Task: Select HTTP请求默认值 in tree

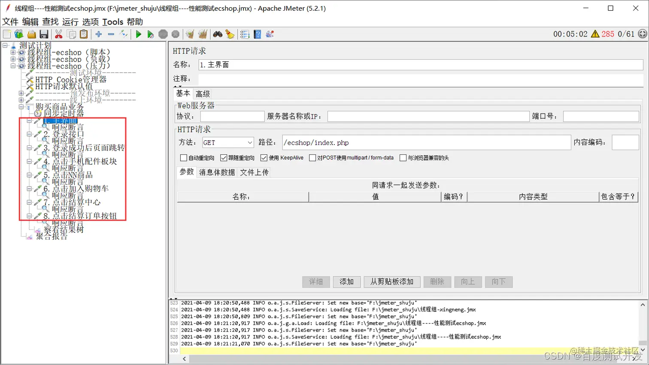Action: (64, 86)
